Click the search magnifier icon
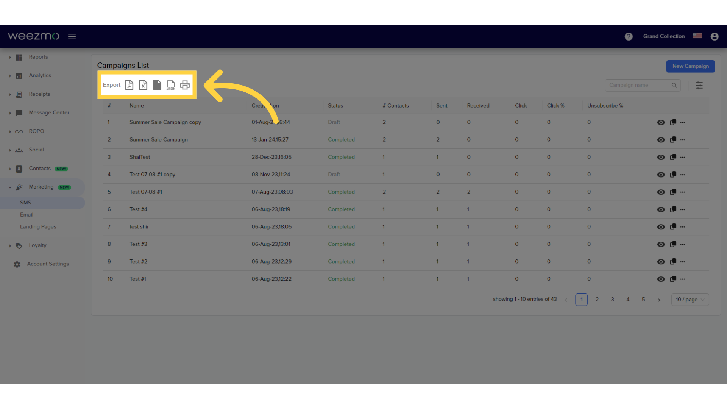Viewport: 727px width, 409px height. pyautogui.click(x=674, y=85)
